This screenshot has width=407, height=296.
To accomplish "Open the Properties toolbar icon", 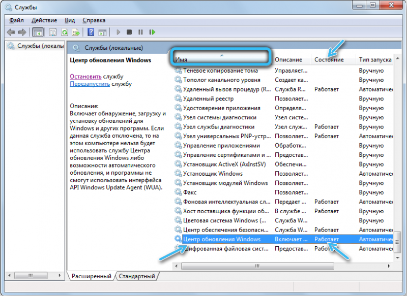I will 53,32.
